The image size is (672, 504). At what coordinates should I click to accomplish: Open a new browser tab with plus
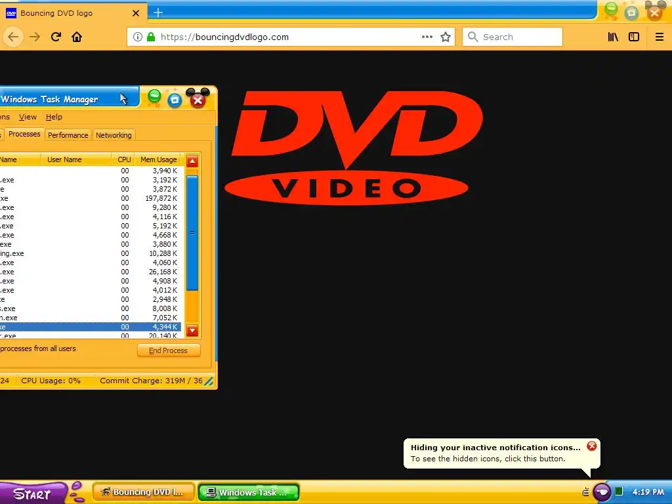(x=157, y=12)
